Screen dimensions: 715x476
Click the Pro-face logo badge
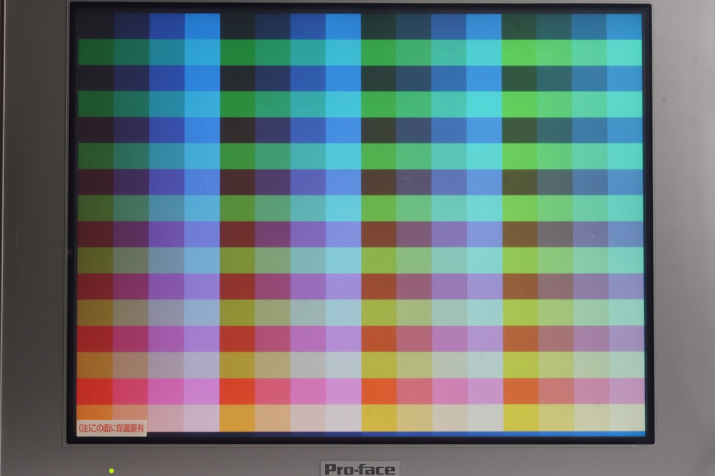(x=359, y=468)
